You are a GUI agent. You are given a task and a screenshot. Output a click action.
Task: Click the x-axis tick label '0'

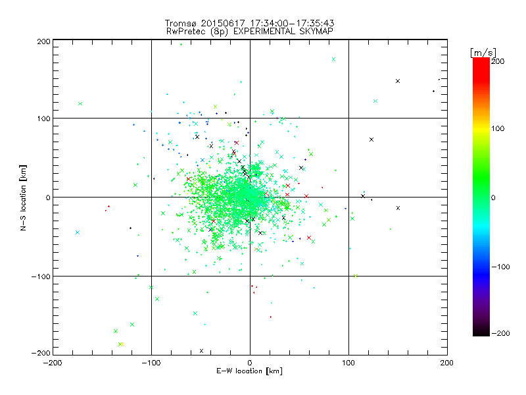[250, 363]
